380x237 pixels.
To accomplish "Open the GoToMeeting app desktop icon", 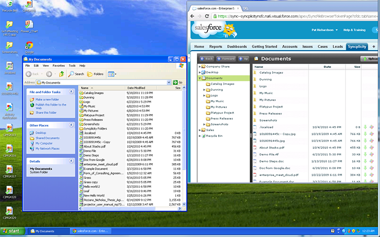I will point(10,28).
